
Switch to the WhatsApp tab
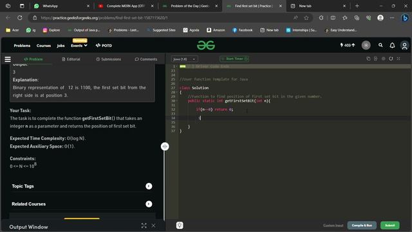click(x=61, y=6)
